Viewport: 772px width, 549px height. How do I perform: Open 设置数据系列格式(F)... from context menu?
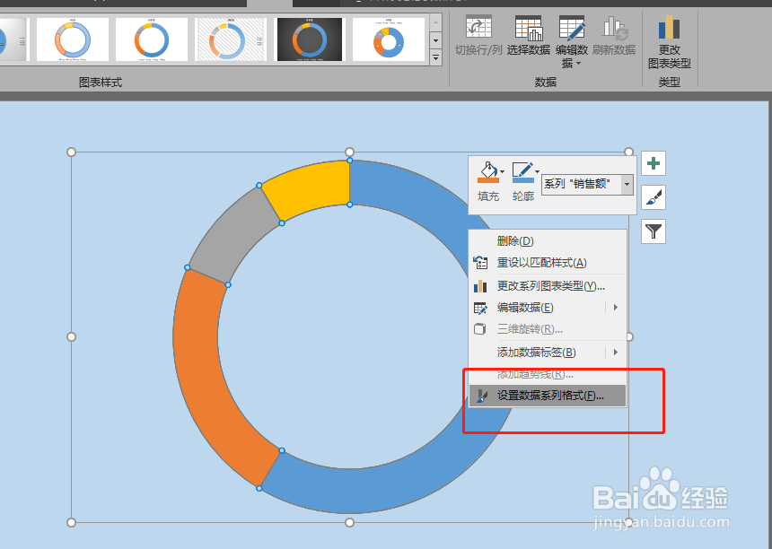click(x=547, y=396)
